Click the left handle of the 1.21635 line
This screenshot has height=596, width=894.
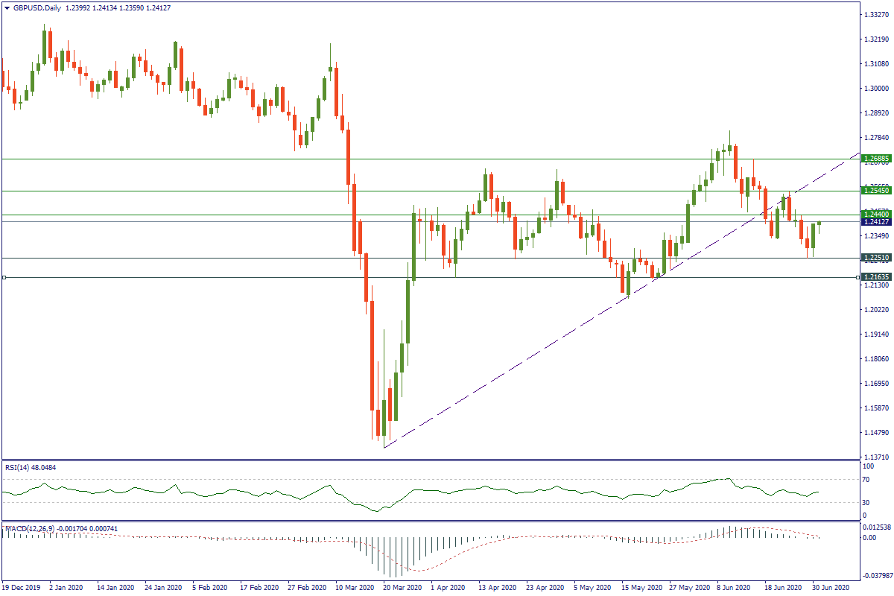[x=4, y=277]
